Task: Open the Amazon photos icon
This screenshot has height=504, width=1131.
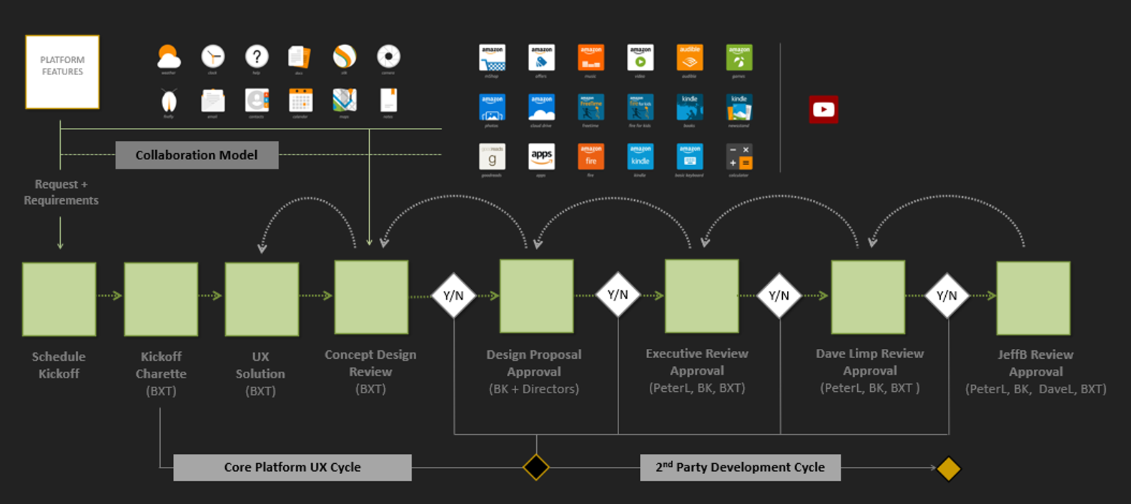Action: (x=492, y=107)
